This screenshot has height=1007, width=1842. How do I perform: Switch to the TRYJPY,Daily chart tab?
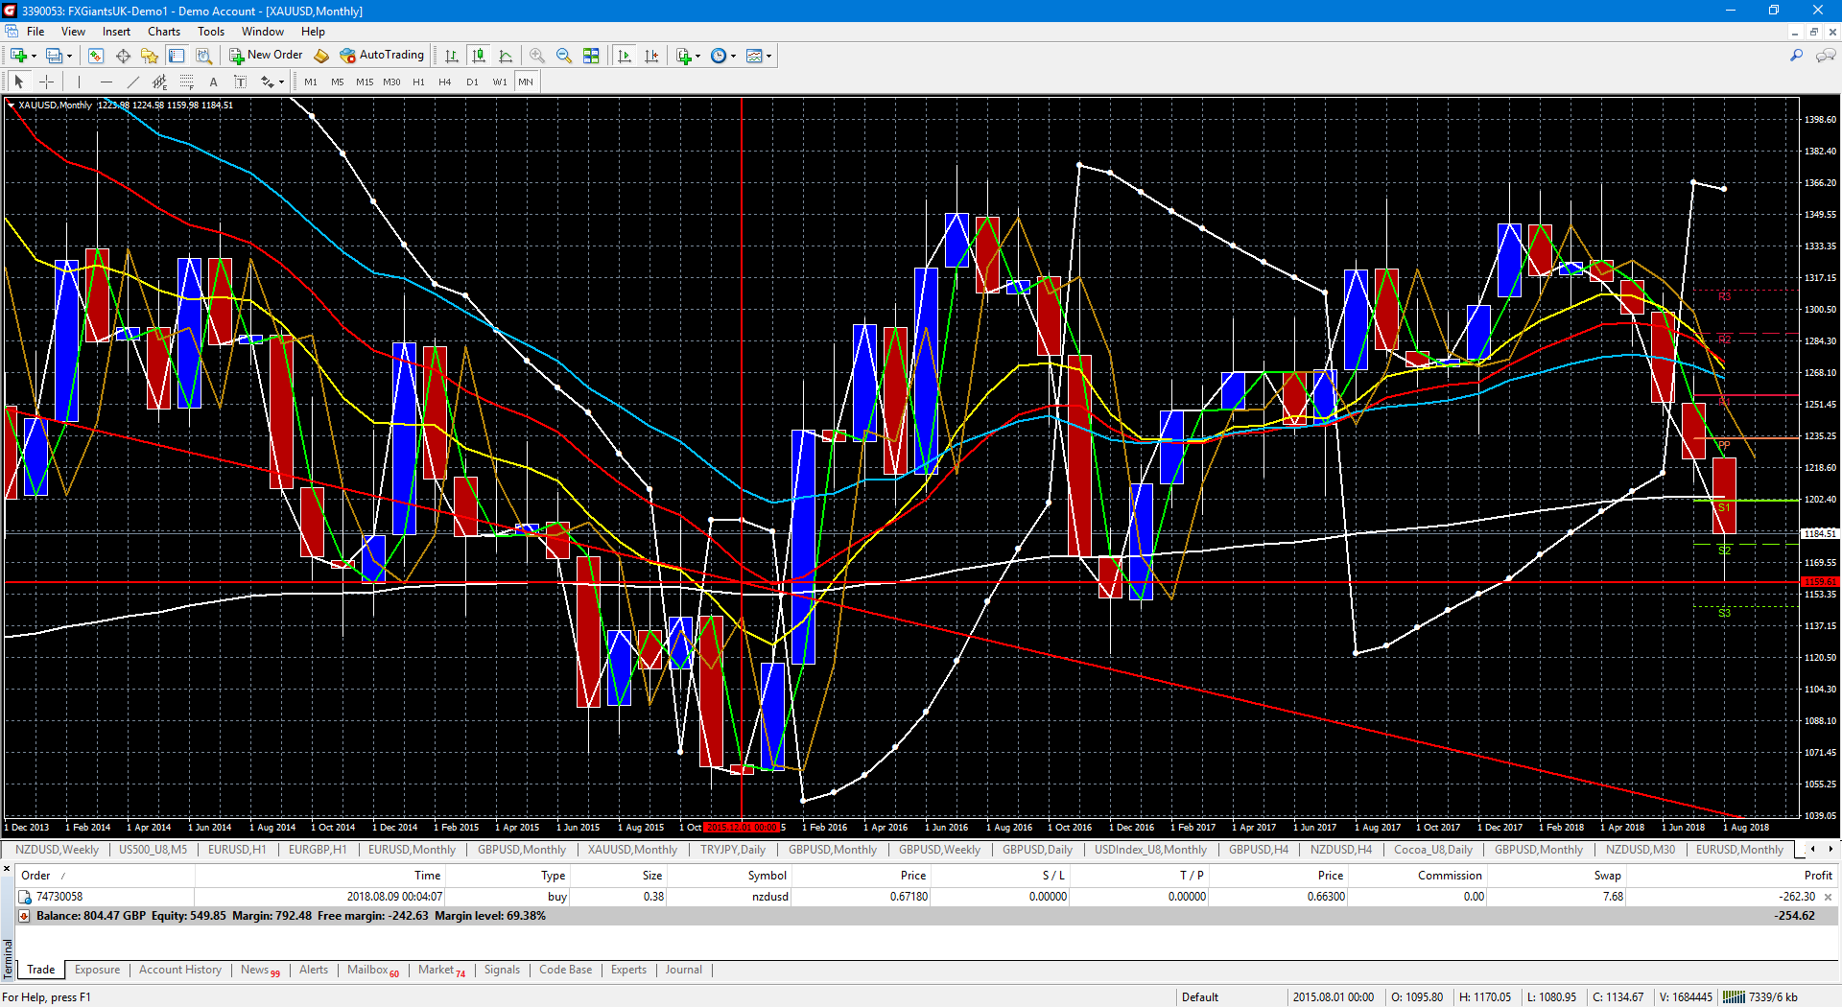[x=733, y=850]
